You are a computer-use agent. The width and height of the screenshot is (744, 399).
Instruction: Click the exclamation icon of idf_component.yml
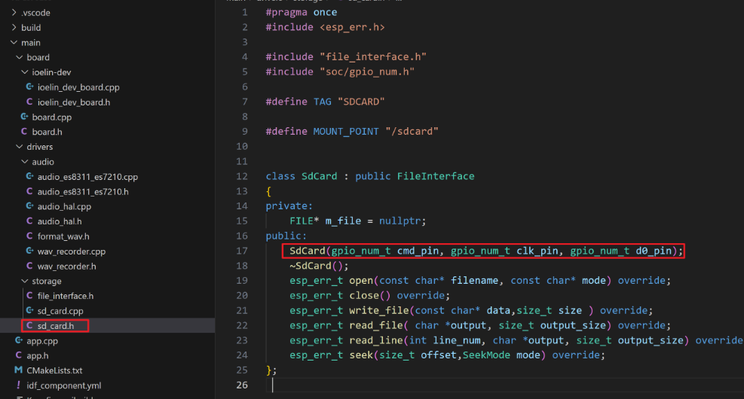point(19,385)
